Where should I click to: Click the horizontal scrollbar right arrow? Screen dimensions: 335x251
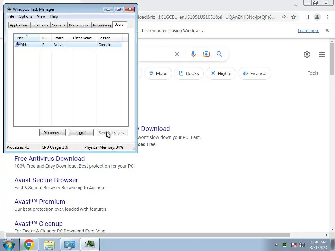[327, 235]
